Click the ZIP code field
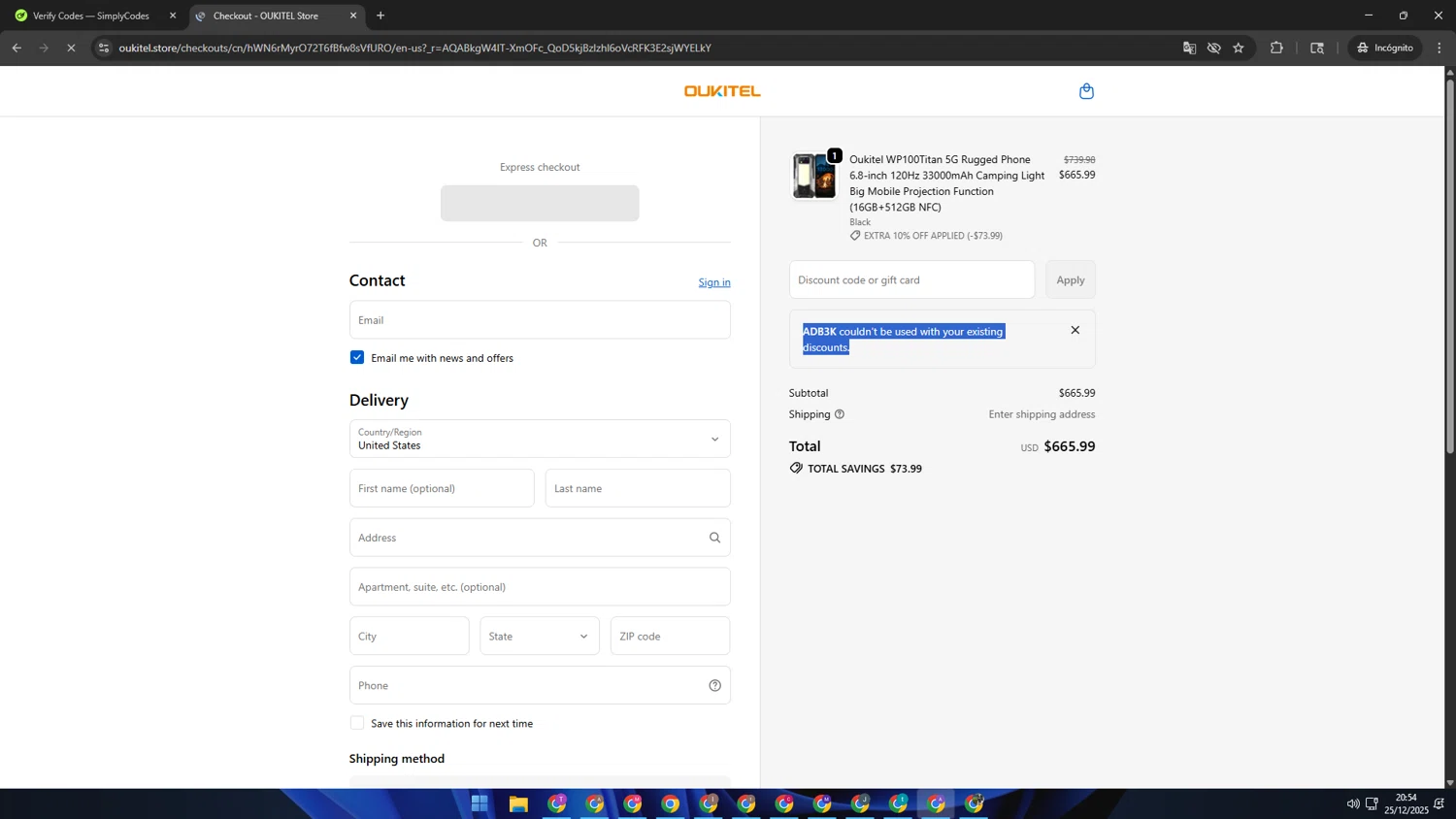The width and height of the screenshot is (1456, 819). pyautogui.click(x=671, y=636)
